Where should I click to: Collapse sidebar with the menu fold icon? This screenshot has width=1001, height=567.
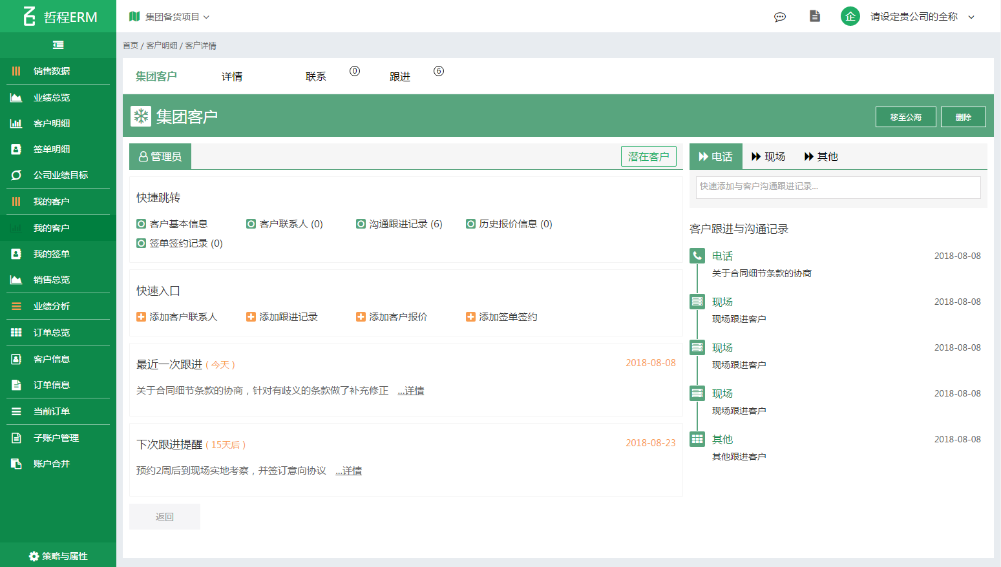click(58, 45)
